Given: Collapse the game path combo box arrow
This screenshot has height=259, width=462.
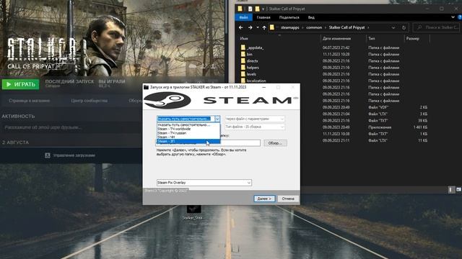Looking at the screenshot, I should (217, 119).
